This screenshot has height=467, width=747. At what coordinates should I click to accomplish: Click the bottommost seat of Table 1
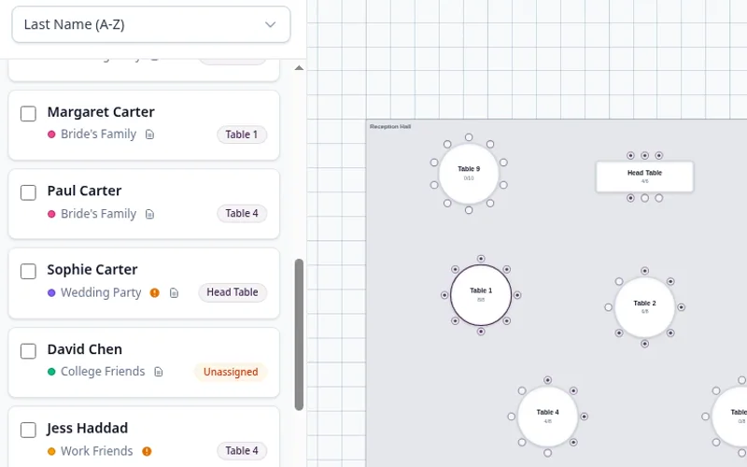481,332
